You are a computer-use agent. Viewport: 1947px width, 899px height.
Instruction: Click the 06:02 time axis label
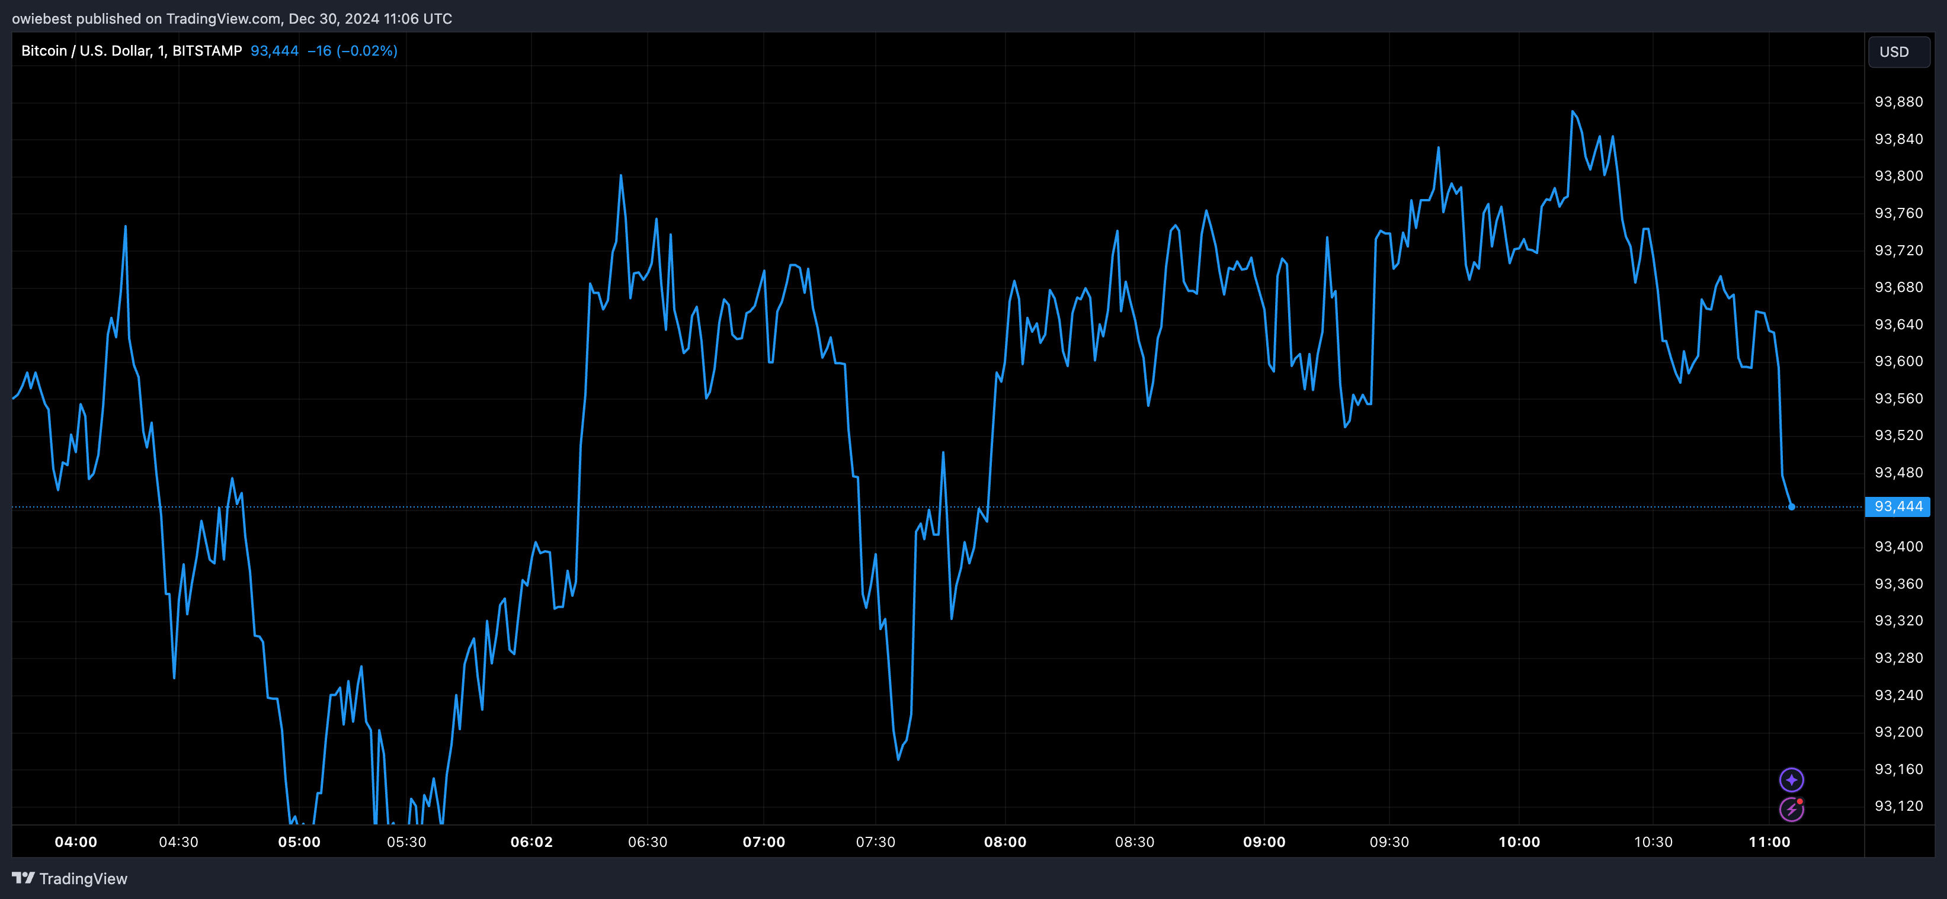coord(531,842)
